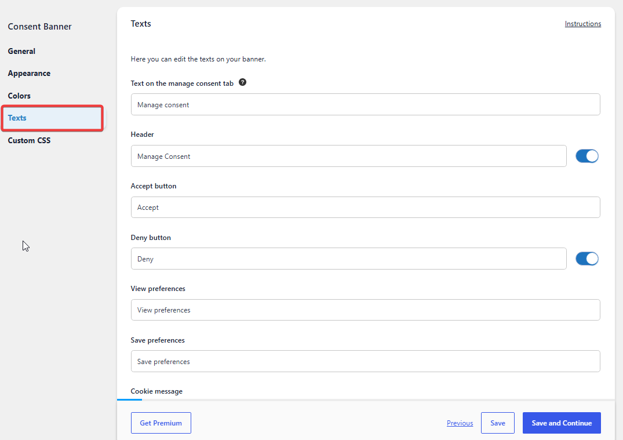Focus the Deny button text field
The image size is (623, 440).
[x=348, y=259]
